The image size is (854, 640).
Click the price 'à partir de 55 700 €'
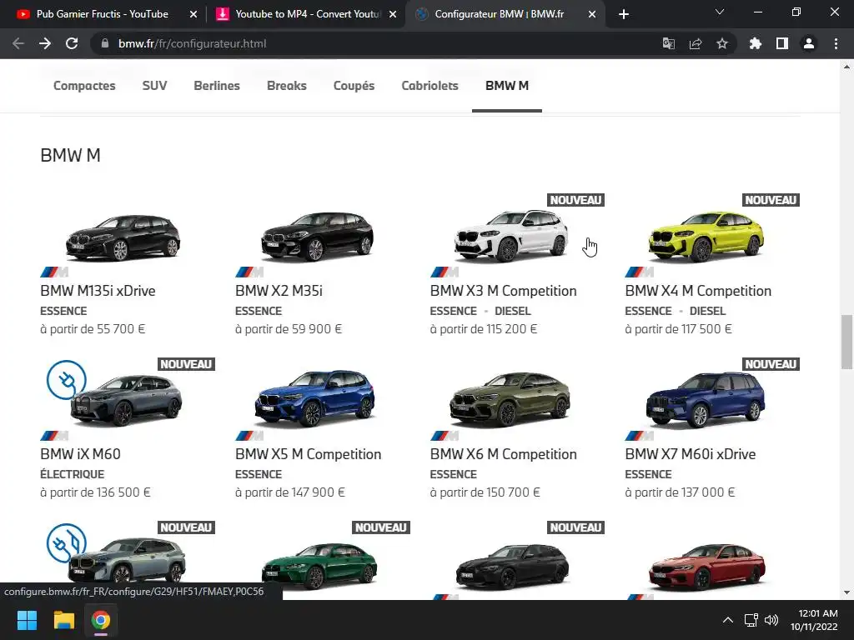click(93, 329)
